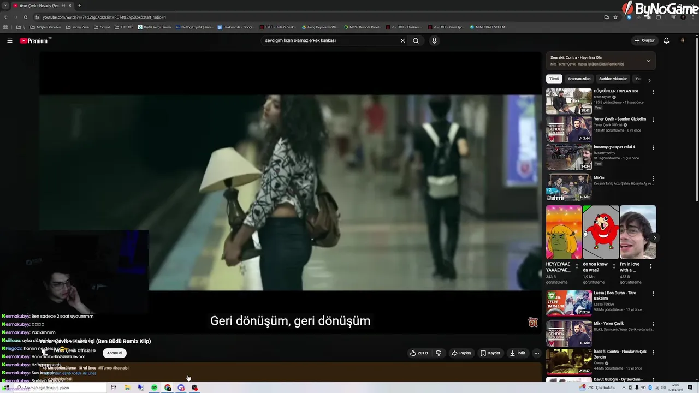Open the MINECRAFT SCHEM bookmark

(489, 27)
